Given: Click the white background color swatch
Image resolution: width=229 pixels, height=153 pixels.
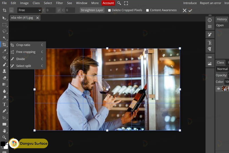Looking at the screenshot, I should click(6, 147).
